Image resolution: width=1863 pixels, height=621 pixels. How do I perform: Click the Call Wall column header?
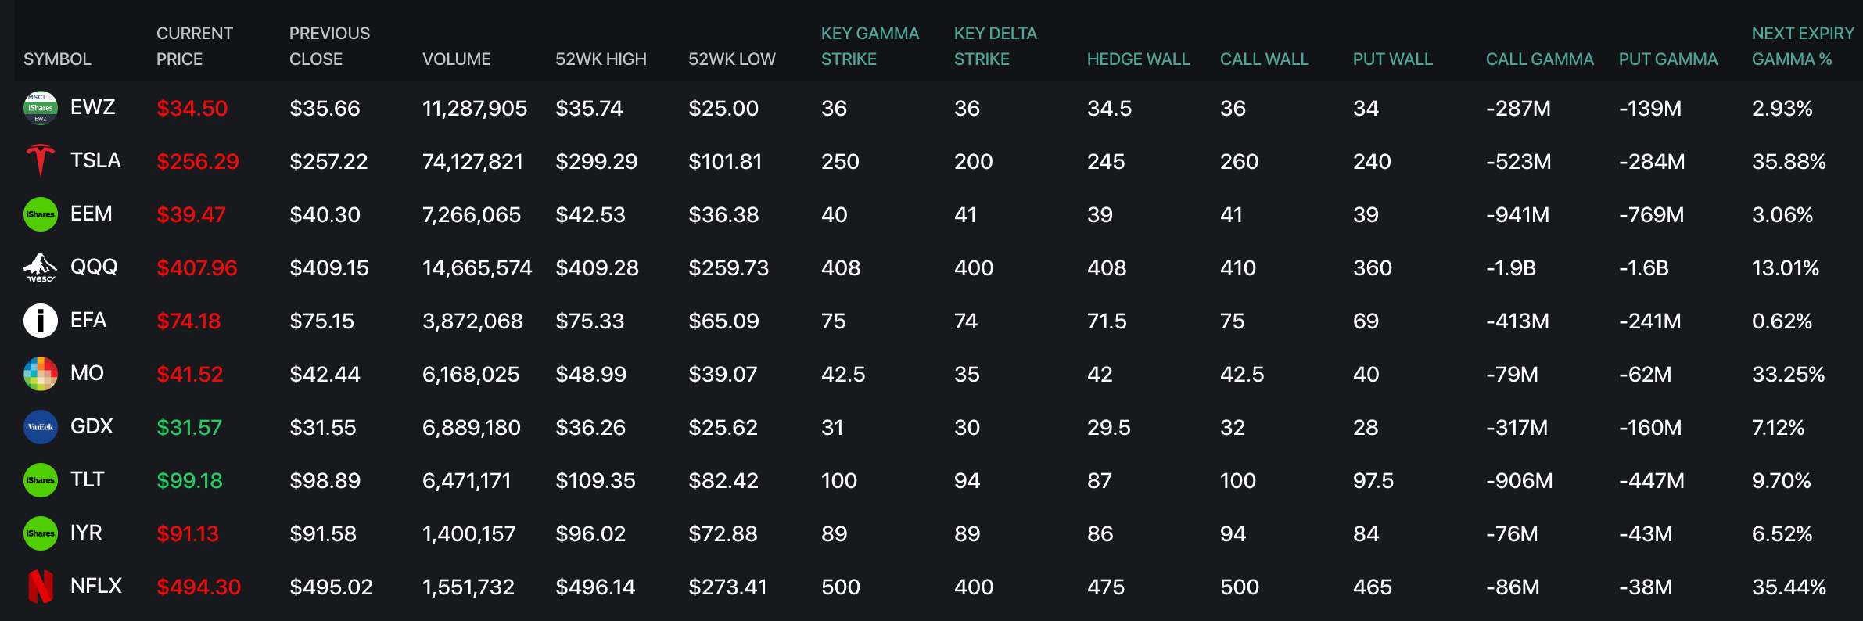click(1264, 59)
